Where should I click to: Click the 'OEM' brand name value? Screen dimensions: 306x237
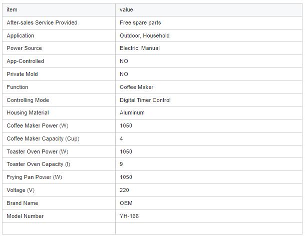click(126, 203)
